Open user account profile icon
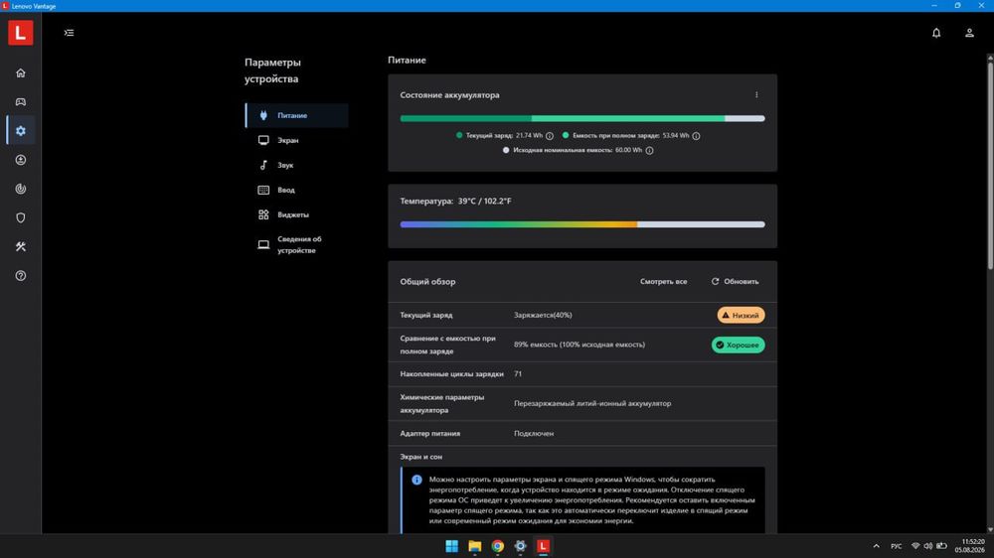 click(x=969, y=33)
